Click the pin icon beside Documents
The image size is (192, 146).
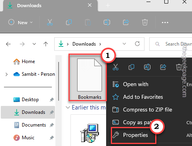[51, 125]
